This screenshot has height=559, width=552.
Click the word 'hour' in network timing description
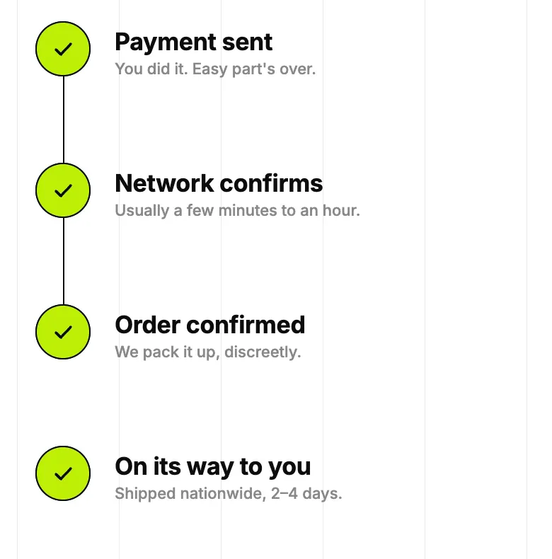point(341,211)
